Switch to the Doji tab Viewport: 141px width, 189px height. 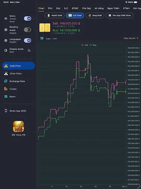(58, 8)
